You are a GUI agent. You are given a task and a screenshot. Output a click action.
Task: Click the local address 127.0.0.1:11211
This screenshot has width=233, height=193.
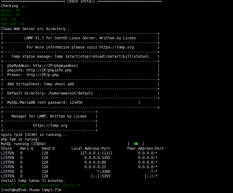(x=96, y=153)
